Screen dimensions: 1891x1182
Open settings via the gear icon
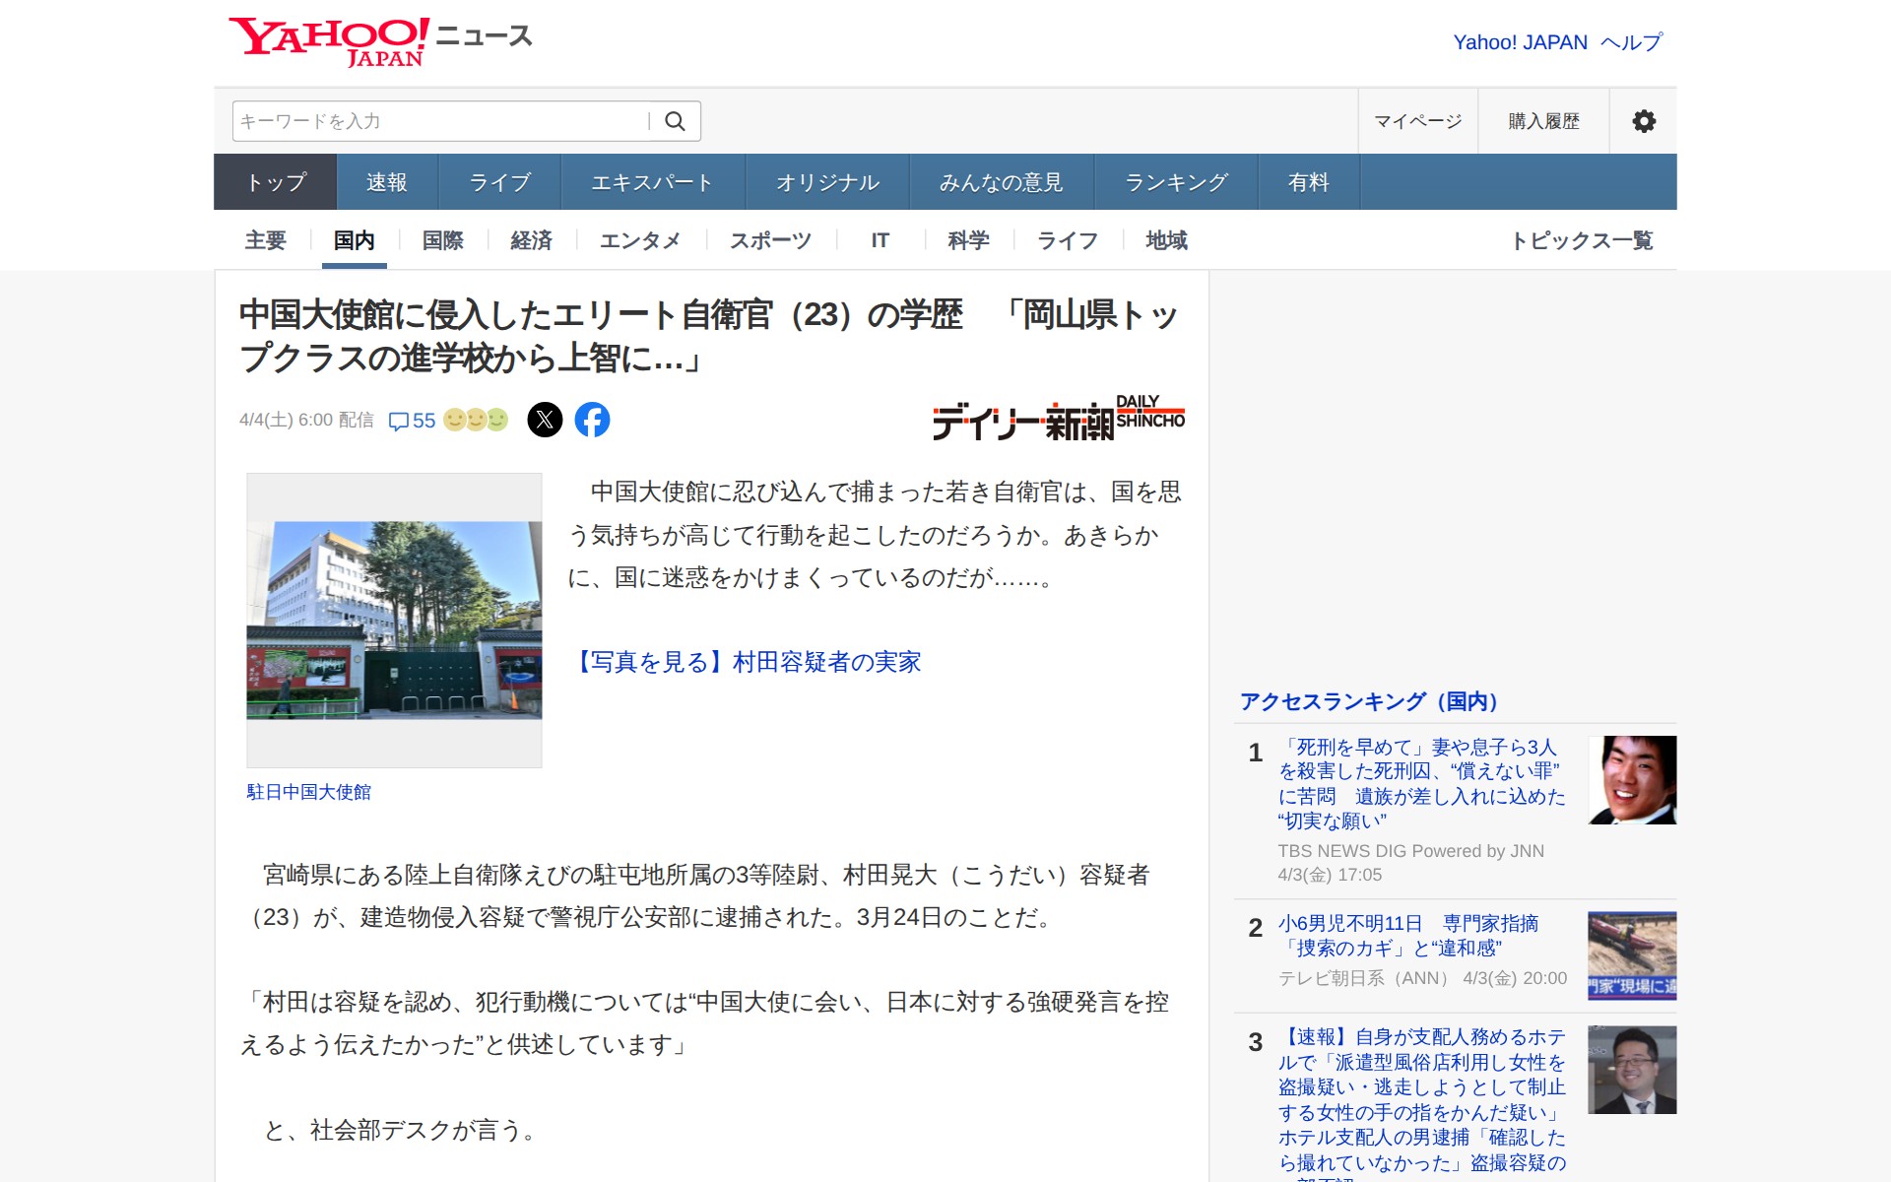tap(1643, 121)
